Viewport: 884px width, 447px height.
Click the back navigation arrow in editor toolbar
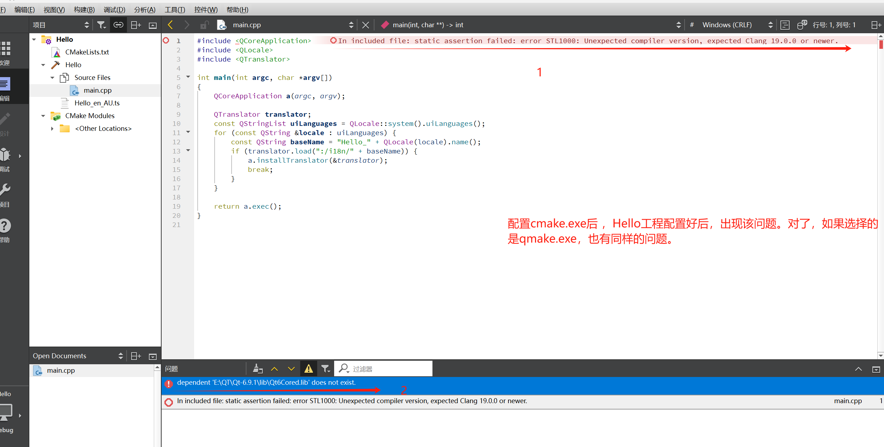170,24
